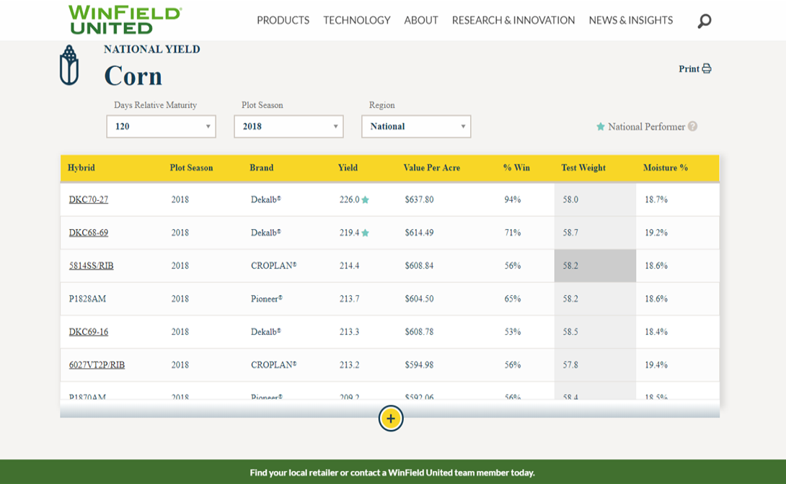Click the corn cob icon
Viewport: 786px width, 484px height.
pyautogui.click(x=69, y=65)
